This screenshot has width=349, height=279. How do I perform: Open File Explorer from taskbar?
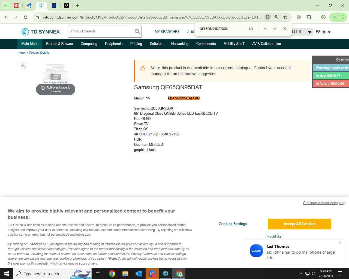125,274
